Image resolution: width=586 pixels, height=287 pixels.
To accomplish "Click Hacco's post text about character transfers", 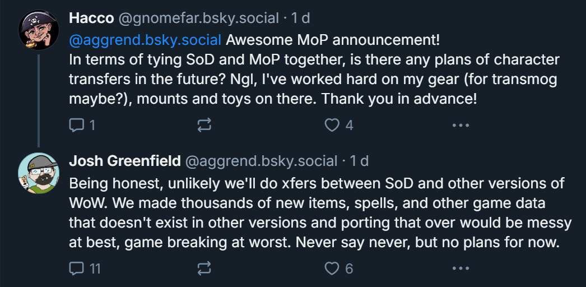I will click(314, 79).
